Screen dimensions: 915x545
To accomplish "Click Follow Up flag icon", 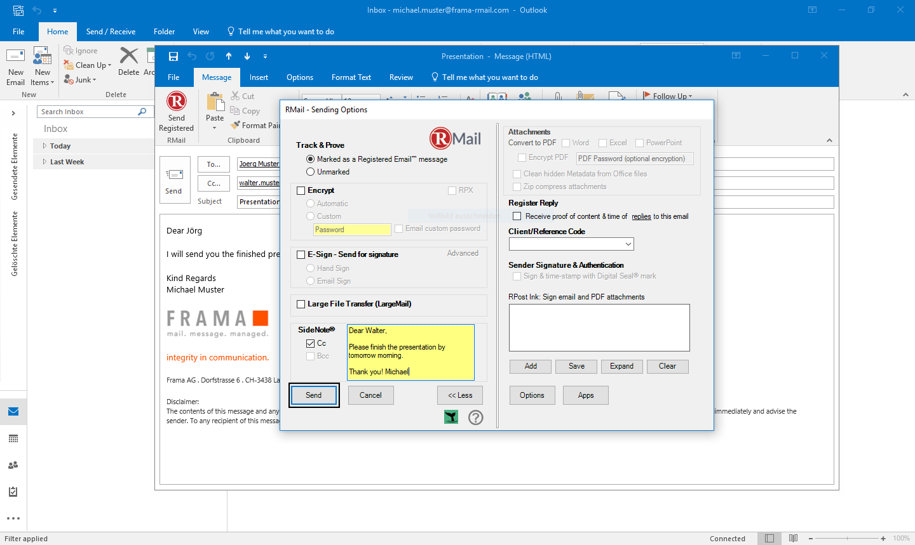I will coord(647,96).
